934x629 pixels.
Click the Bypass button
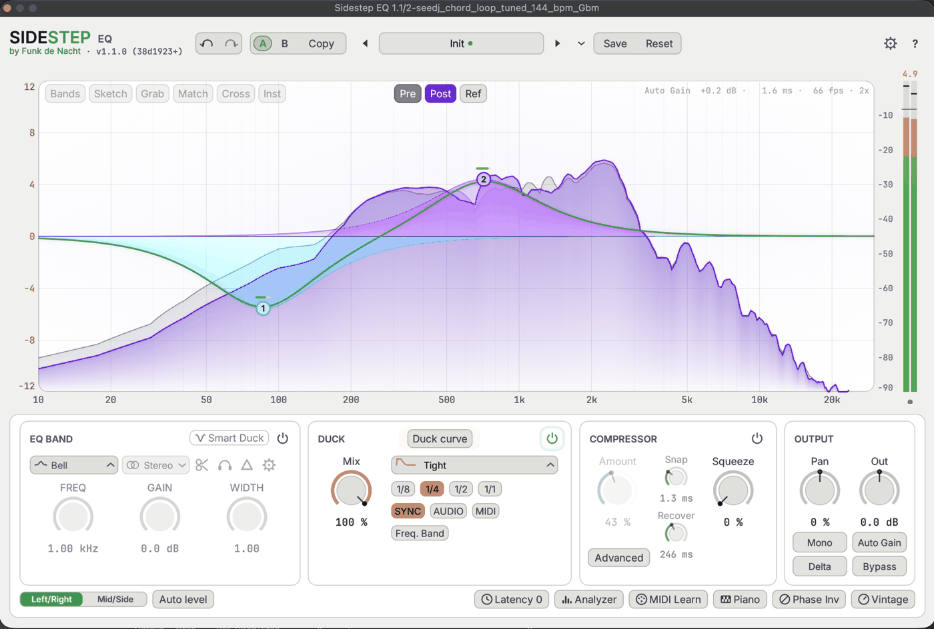pyautogui.click(x=879, y=566)
